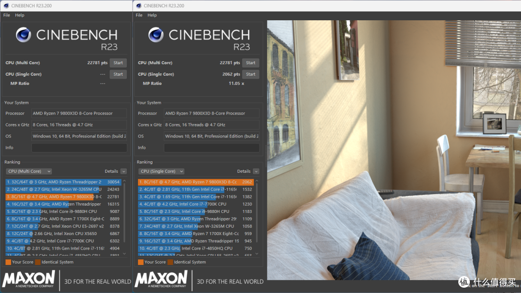Select 11th Gen Core 4904 row
This screenshot has width=521, height=293.
(x=63, y=249)
